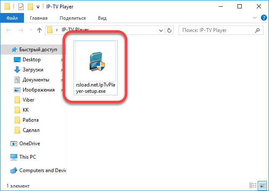Click the rsload.net.IpTvPlayer-setup.exe file name
269x191 pixels.
coord(95,88)
